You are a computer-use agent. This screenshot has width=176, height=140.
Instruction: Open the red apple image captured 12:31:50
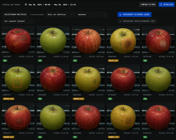53,78
